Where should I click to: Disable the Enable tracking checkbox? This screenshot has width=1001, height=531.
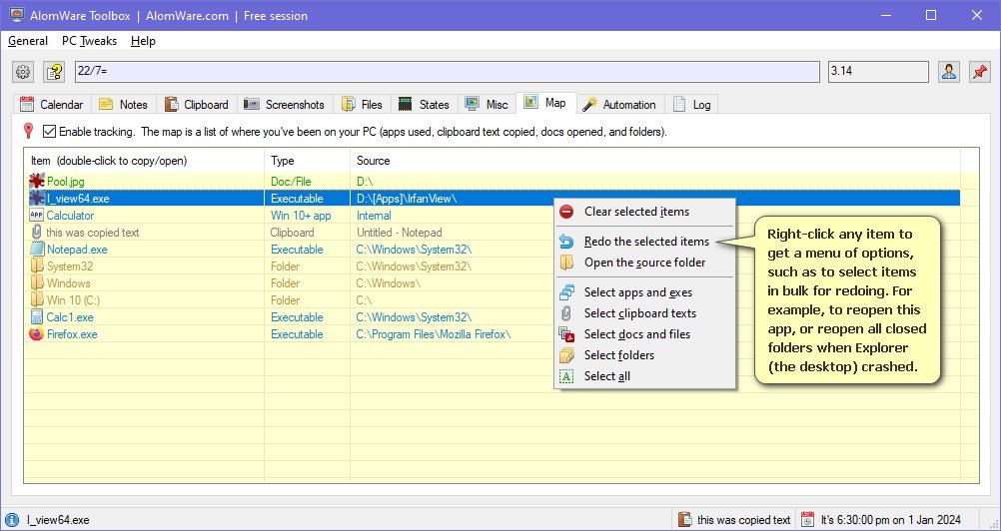(49, 132)
